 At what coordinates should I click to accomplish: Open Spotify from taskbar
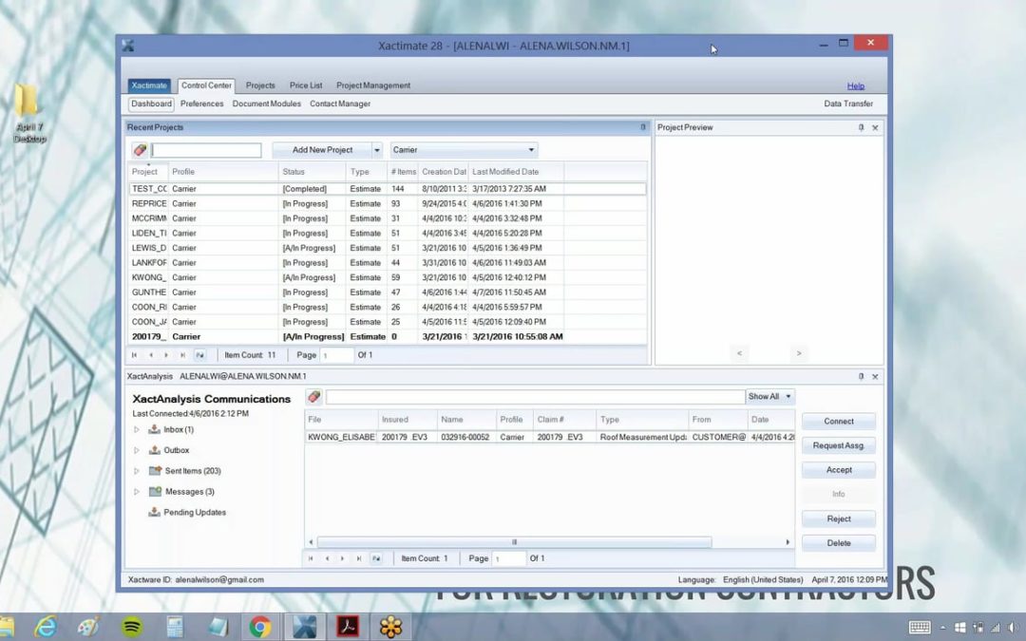132,627
